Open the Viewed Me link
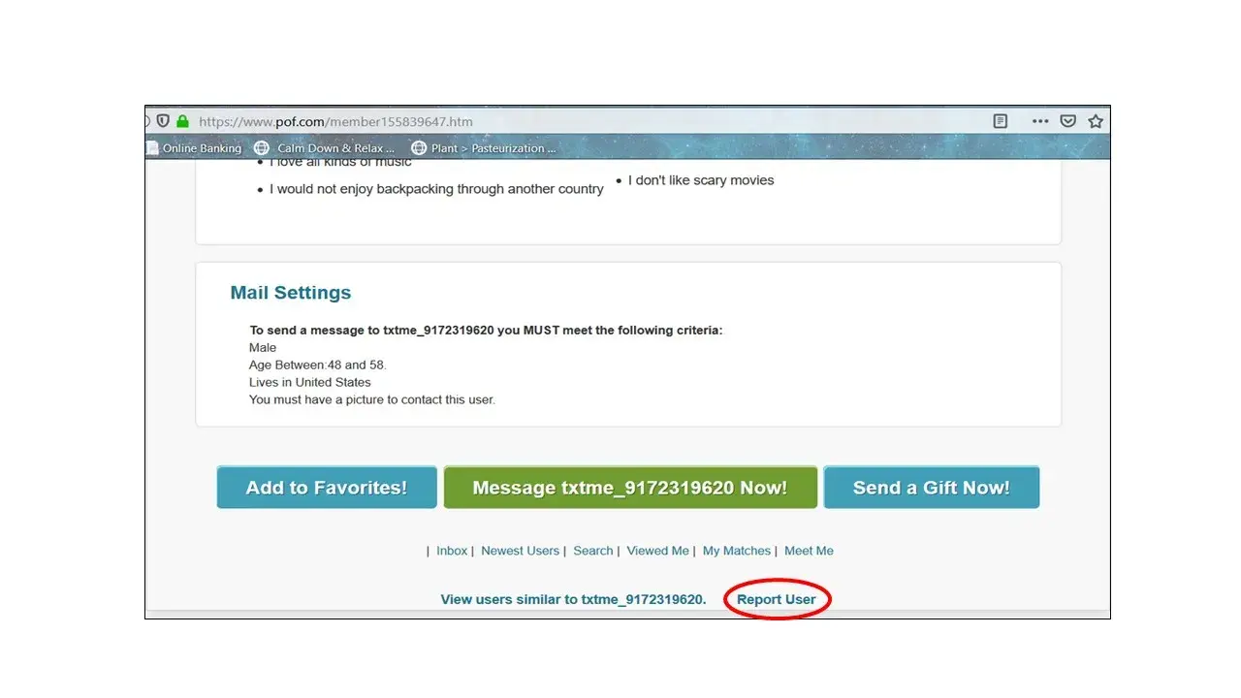The height and width of the screenshot is (698, 1241). 657,551
